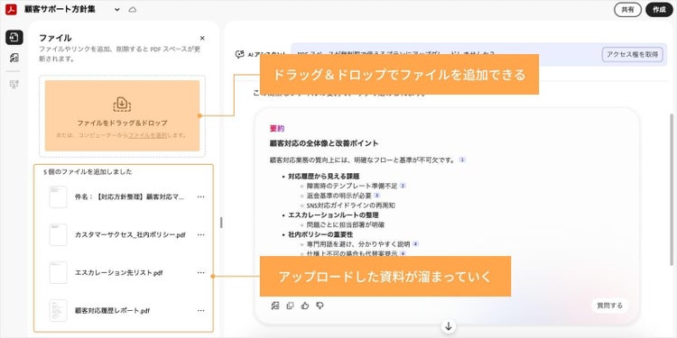Click the thumbs up icon
The height and width of the screenshot is (338, 677).
(x=305, y=306)
